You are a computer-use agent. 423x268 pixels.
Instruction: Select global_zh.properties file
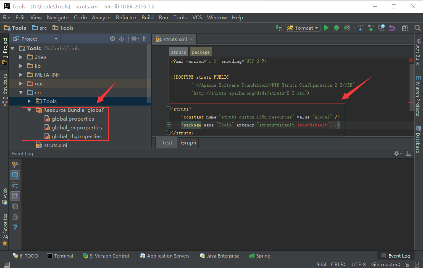coord(76,136)
